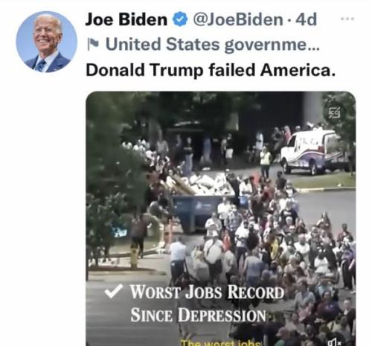Image resolution: width=372 pixels, height=346 pixels.
Task: Expand the truncated "governme..." ellipsis
Action: pos(313,48)
